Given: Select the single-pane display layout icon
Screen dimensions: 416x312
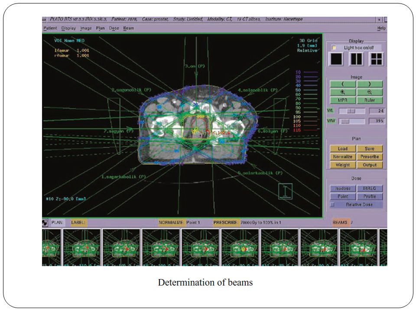Looking at the screenshot, I should click(x=336, y=59).
